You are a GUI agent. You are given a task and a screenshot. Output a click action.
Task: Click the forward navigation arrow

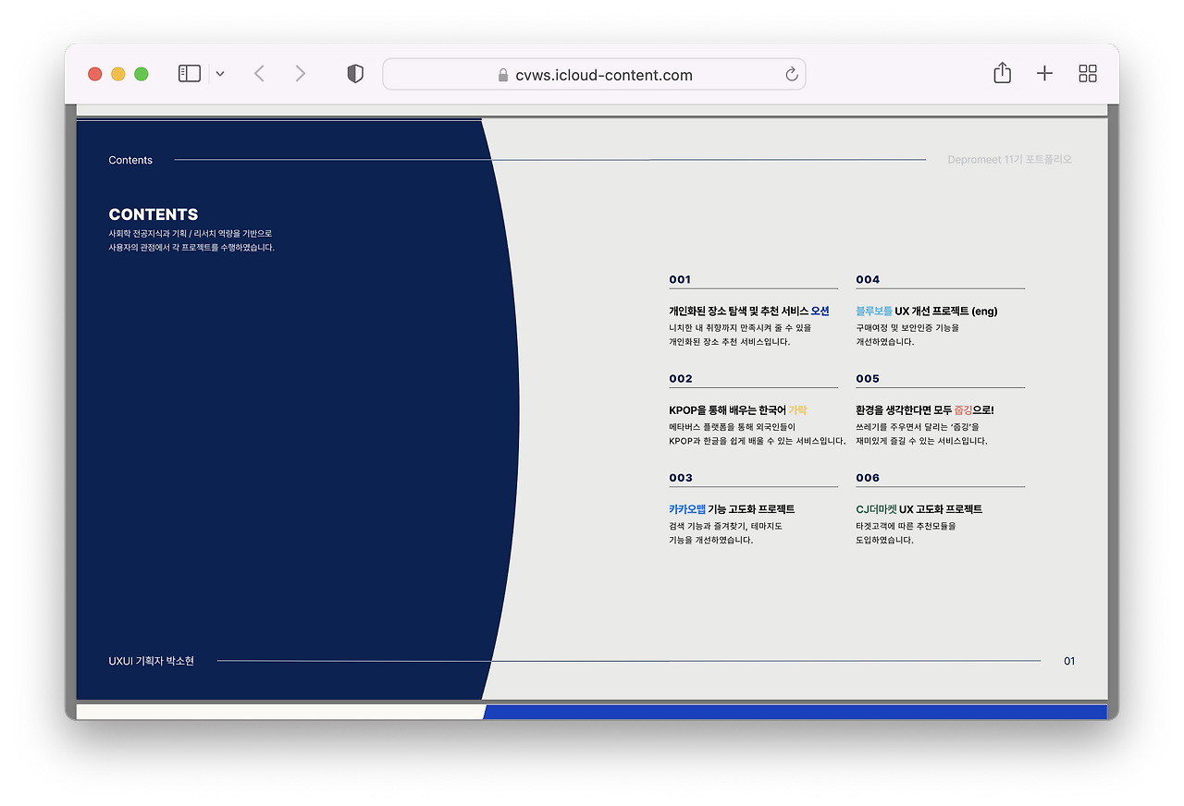(300, 73)
